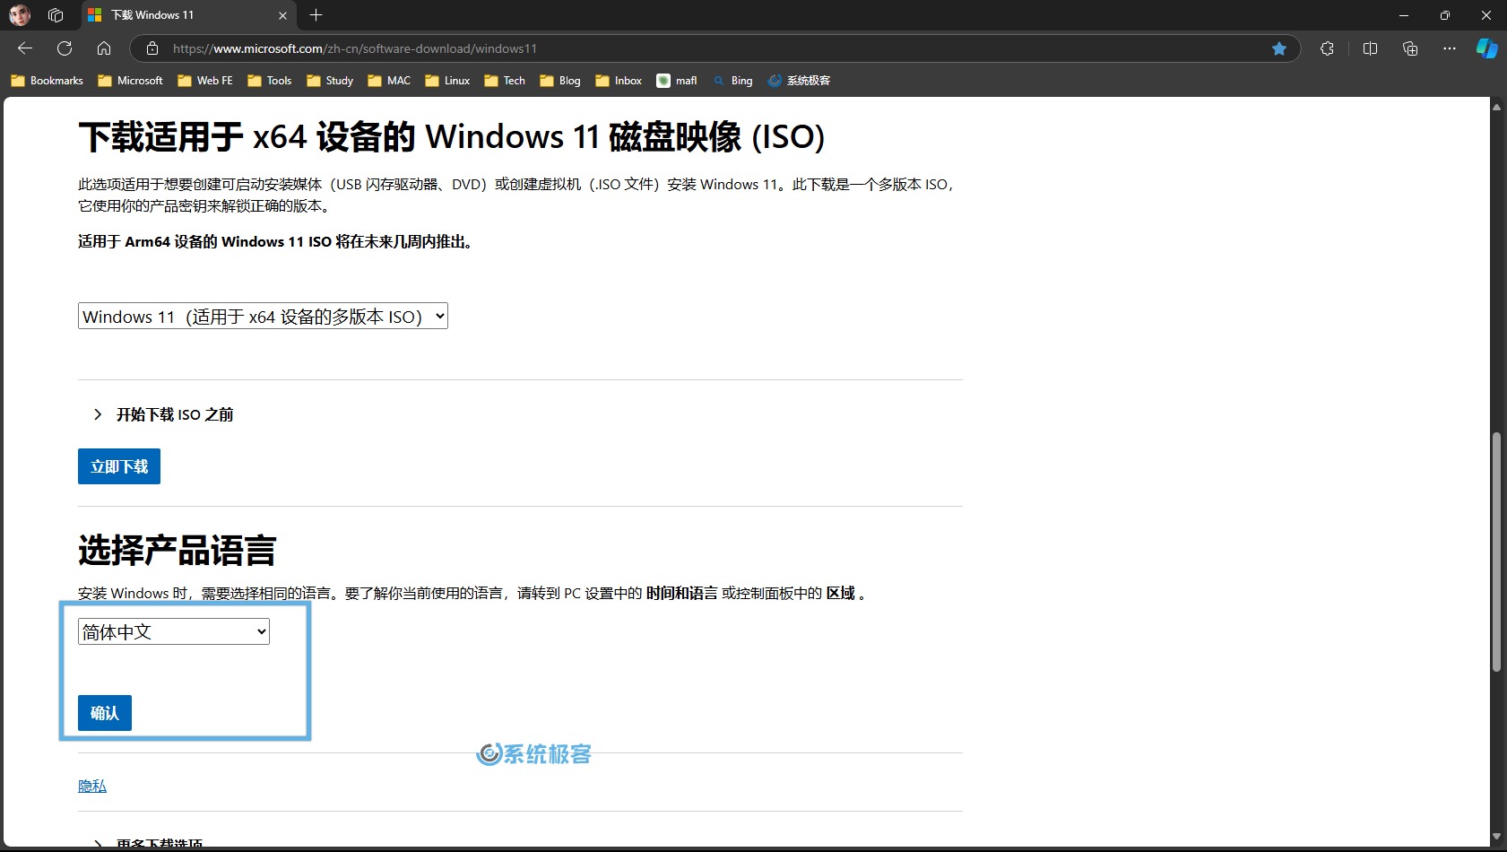This screenshot has height=852, width=1507.
Task: Open the Blog bookmarks folder
Action: pyautogui.click(x=560, y=81)
